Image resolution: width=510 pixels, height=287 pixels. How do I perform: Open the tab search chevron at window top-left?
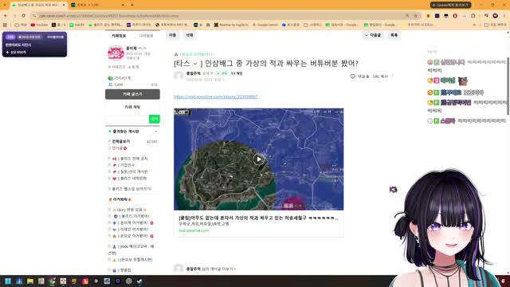5,5
